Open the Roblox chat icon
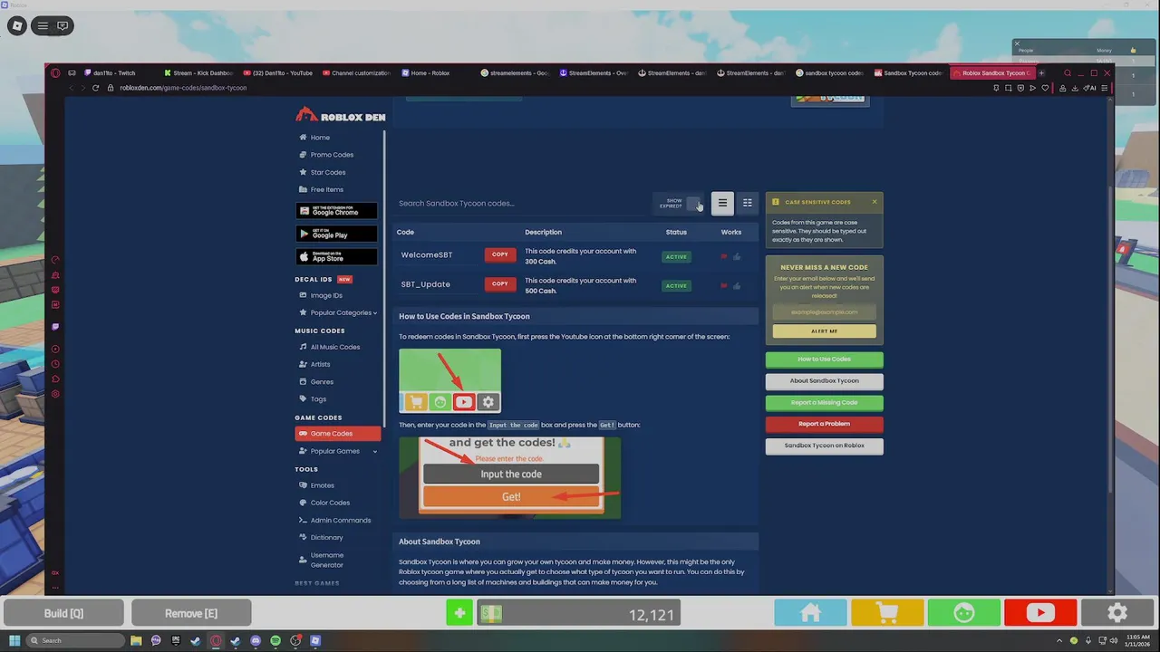This screenshot has width=1160, height=652. [x=63, y=26]
